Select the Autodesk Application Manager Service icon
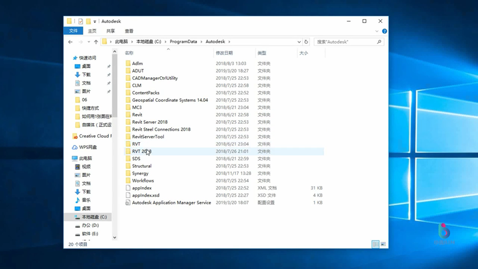This screenshot has width=478, height=269. coord(128,202)
